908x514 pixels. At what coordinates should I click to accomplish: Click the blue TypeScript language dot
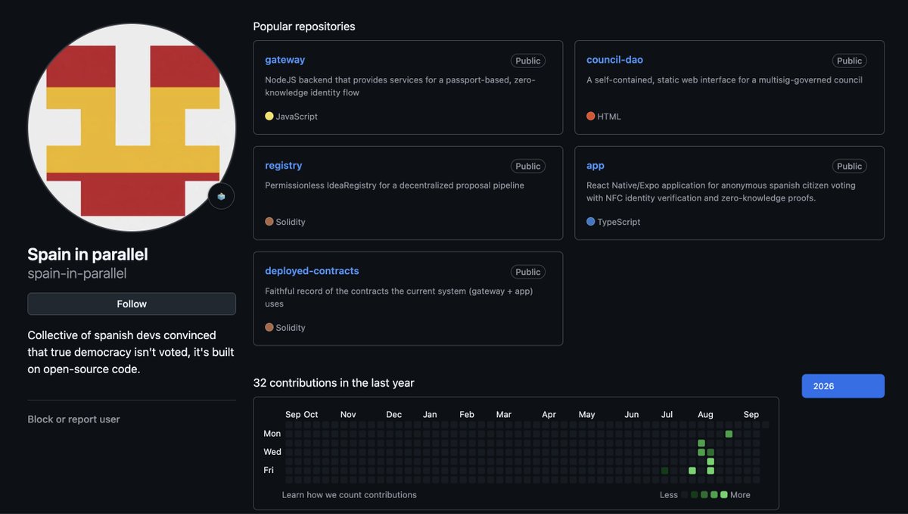(591, 222)
